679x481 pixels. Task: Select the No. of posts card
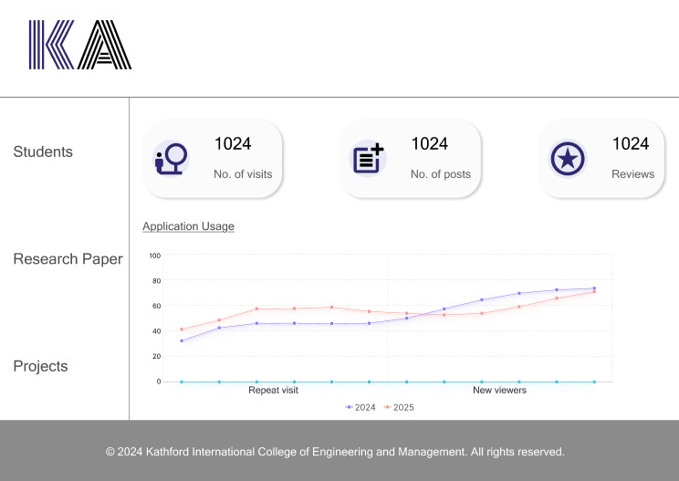[x=411, y=159]
